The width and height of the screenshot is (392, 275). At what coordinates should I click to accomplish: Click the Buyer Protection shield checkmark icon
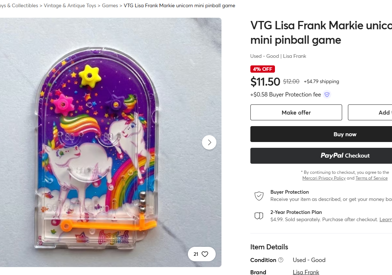pyautogui.click(x=259, y=196)
